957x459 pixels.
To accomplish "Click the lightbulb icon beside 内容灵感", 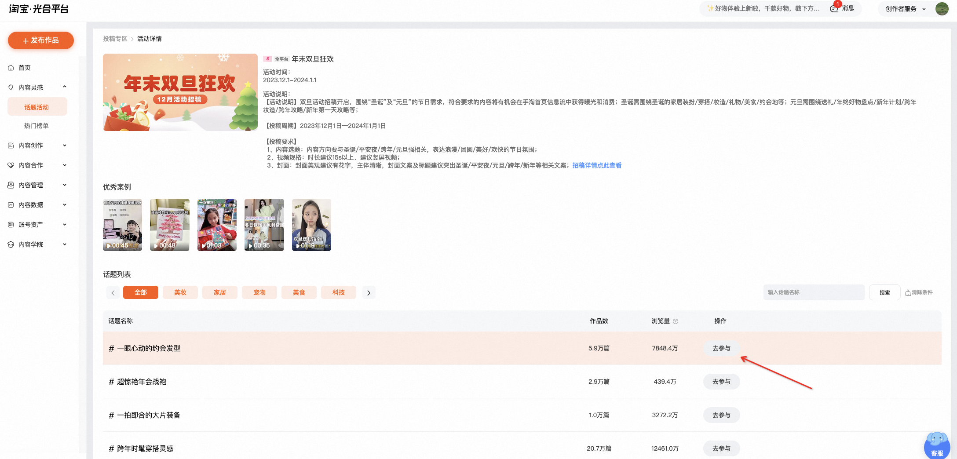I will click(11, 87).
